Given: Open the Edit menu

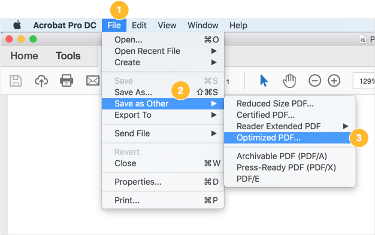Looking at the screenshot, I should point(139,25).
